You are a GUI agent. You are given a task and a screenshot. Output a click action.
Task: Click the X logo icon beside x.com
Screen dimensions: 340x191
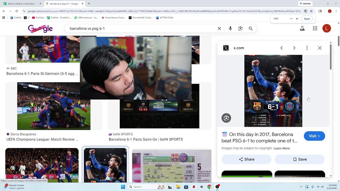[x=226, y=48]
